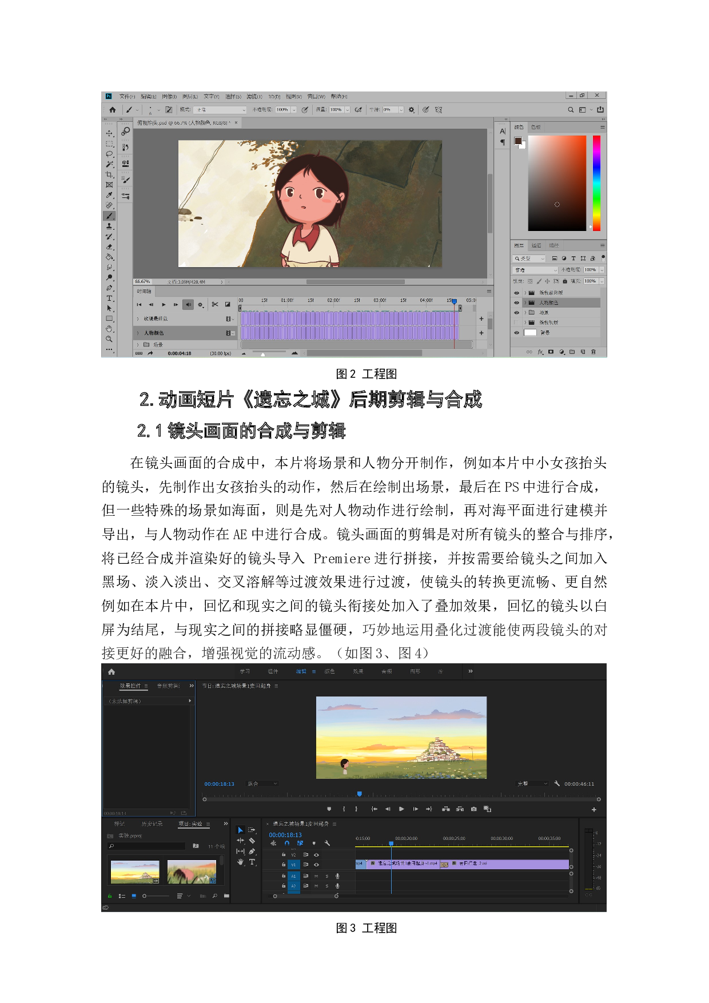Click the rainbow hue slider bar

click(x=596, y=183)
